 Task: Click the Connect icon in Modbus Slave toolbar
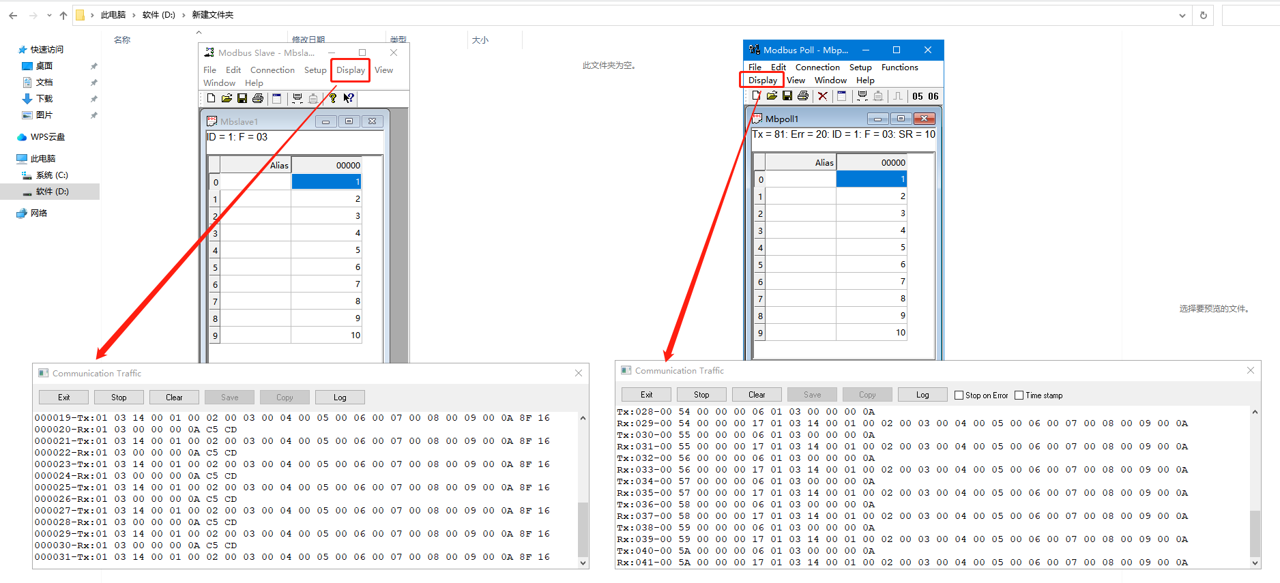(x=297, y=98)
